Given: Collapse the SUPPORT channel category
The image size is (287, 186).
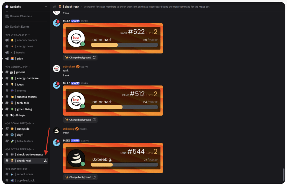Looking at the screenshot, I should 18,169.
